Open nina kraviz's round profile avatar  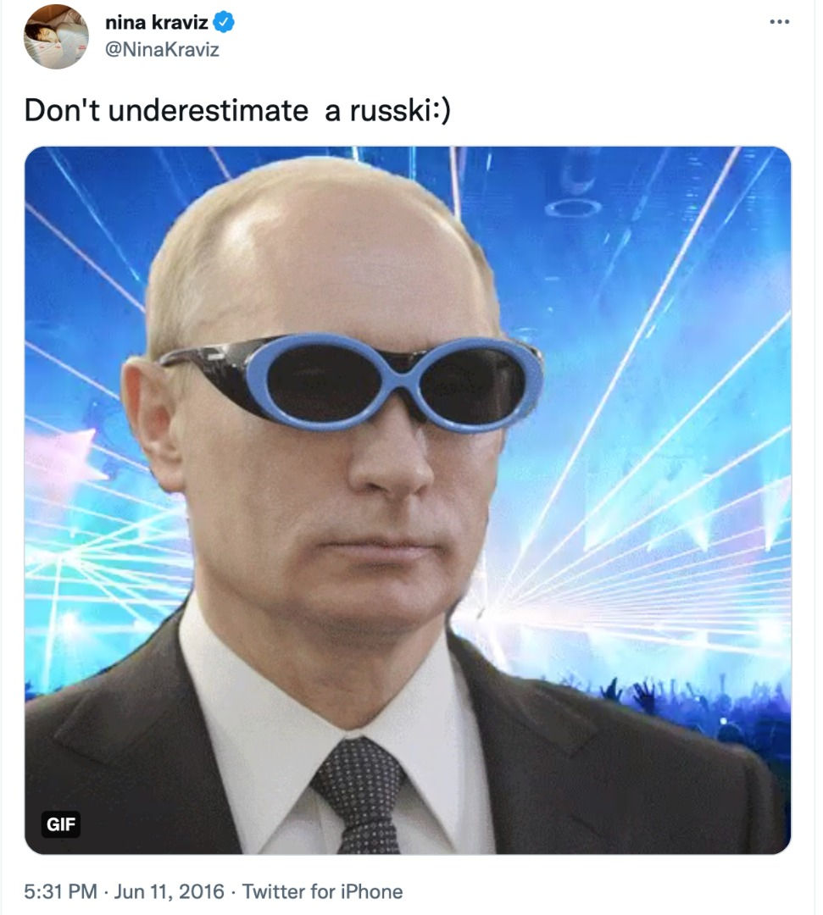[56, 36]
